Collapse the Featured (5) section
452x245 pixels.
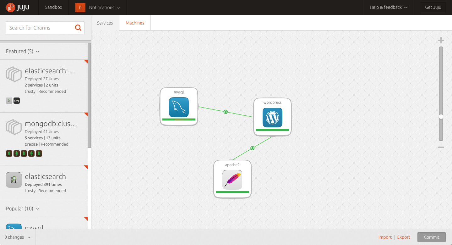(x=22, y=51)
